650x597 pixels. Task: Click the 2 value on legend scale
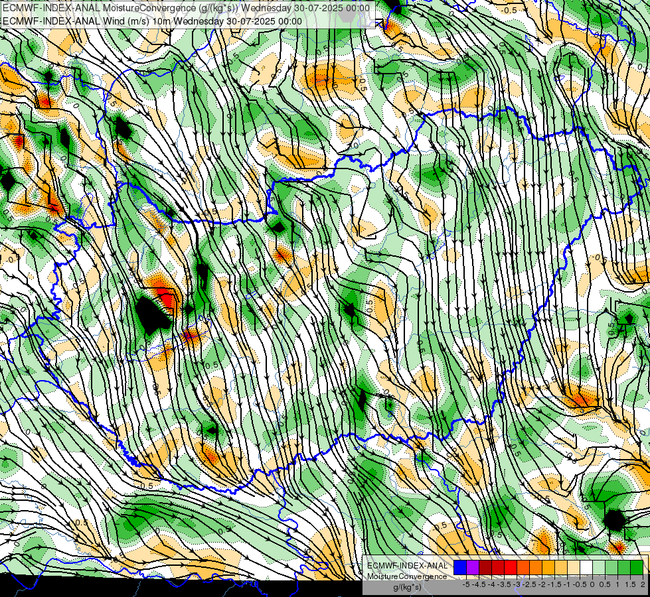click(643, 584)
